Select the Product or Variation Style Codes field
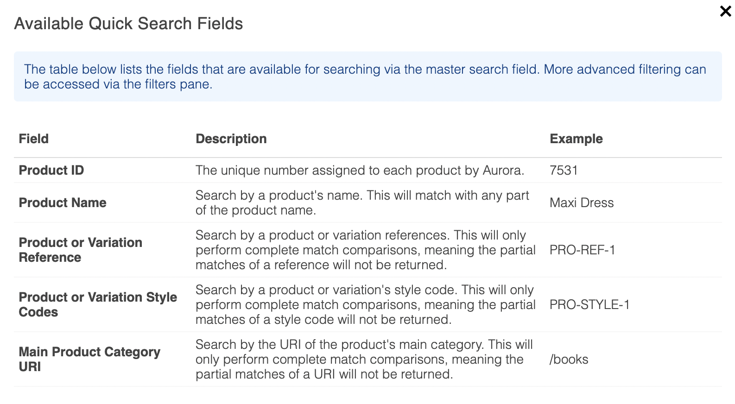The image size is (735, 404). point(98,305)
